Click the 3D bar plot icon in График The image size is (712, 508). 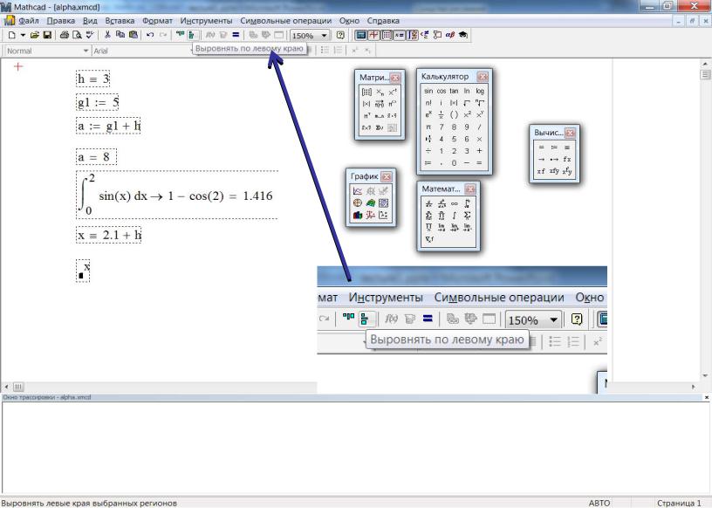(358, 216)
